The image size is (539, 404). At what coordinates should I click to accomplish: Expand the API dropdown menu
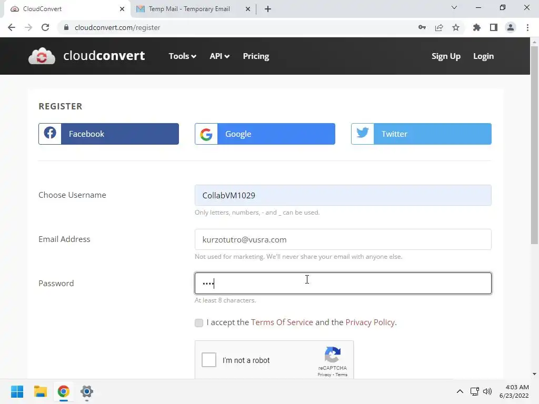219,56
